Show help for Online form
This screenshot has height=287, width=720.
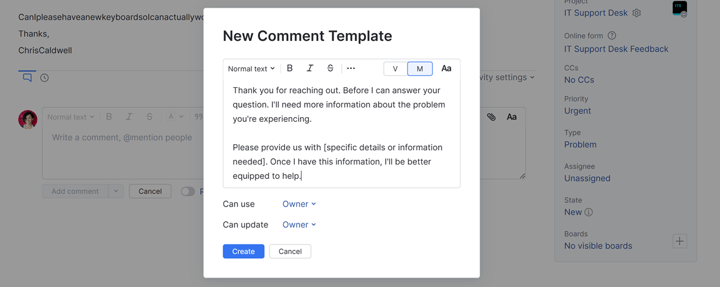pyautogui.click(x=612, y=36)
